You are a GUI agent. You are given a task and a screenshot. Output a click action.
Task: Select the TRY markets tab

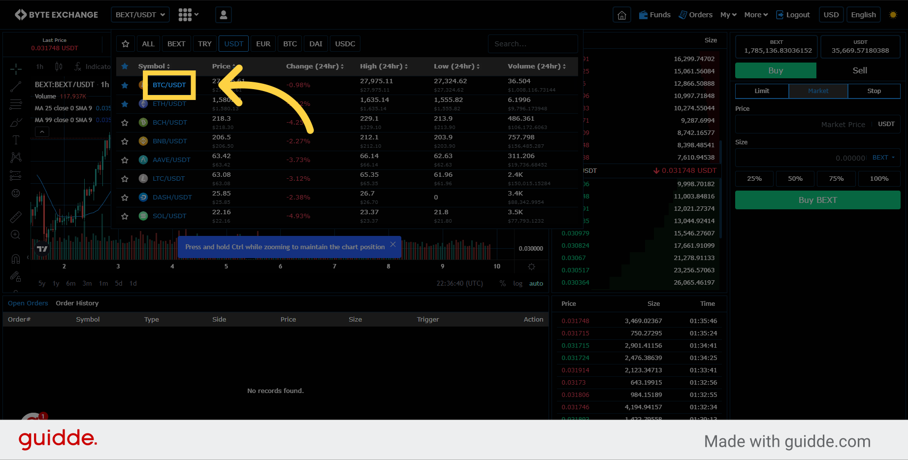point(205,44)
